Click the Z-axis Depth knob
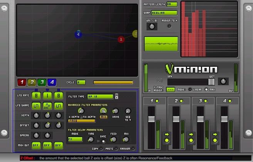This screenshot has width=253, height=162. 58,116
